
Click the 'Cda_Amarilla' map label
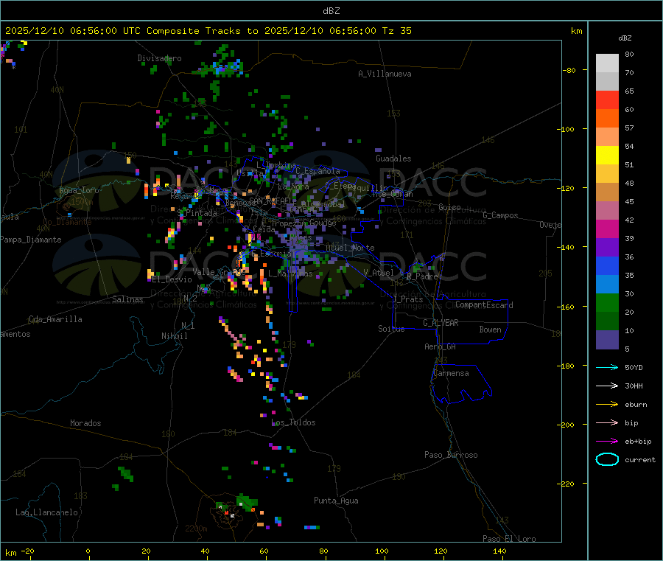click(x=55, y=319)
